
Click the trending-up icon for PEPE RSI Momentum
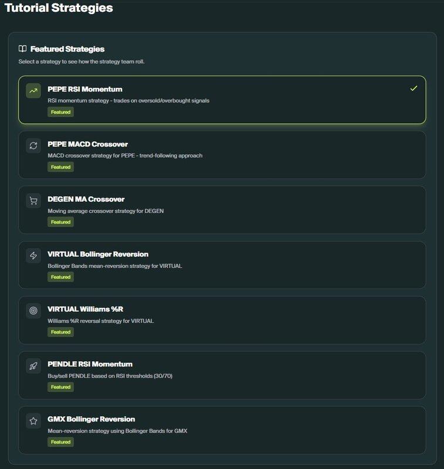pos(33,90)
